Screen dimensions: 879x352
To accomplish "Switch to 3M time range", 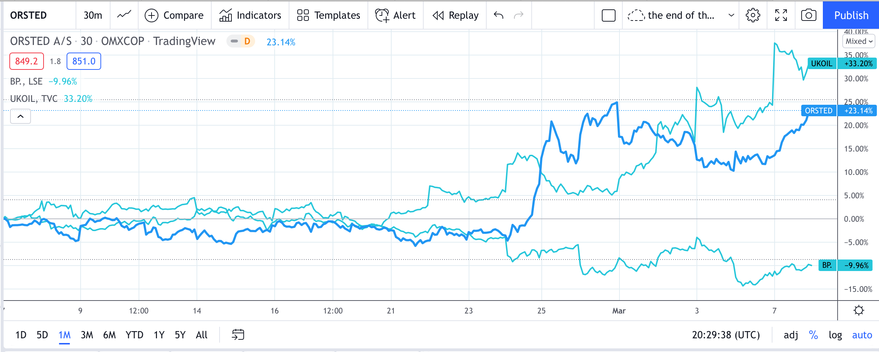I will (x=87, y=335).
